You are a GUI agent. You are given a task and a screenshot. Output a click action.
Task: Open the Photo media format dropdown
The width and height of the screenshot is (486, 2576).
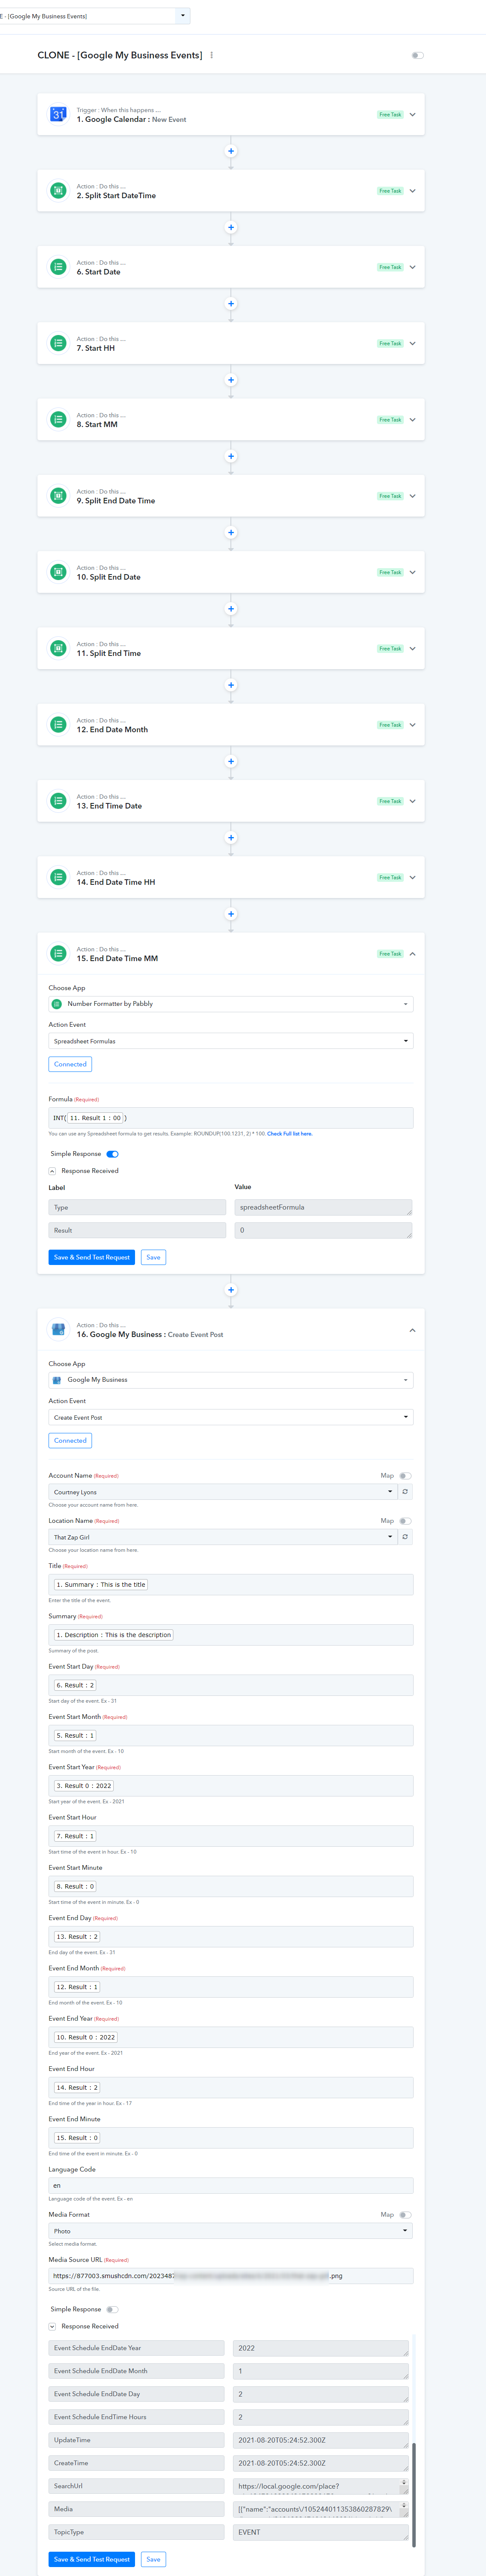231,2231
